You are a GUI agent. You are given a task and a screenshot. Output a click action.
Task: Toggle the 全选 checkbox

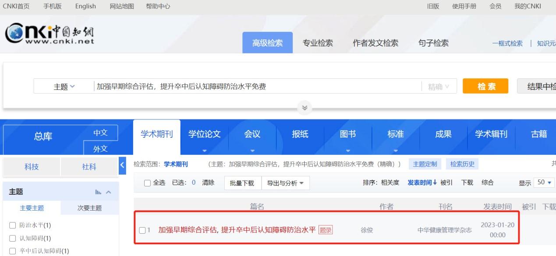[x=148, y=183]
